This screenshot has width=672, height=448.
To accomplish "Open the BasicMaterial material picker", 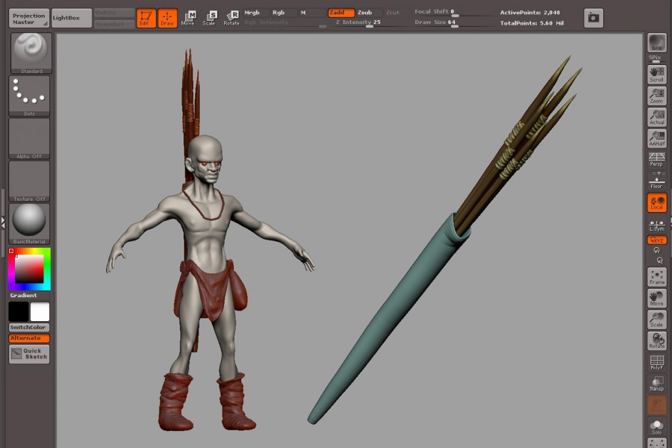I will tap(30, 223).
